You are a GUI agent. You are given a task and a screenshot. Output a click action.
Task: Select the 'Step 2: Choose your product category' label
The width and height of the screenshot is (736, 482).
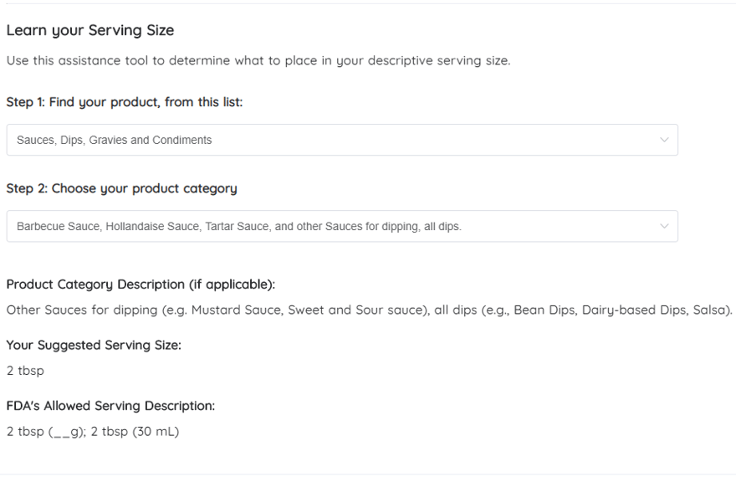121,188
